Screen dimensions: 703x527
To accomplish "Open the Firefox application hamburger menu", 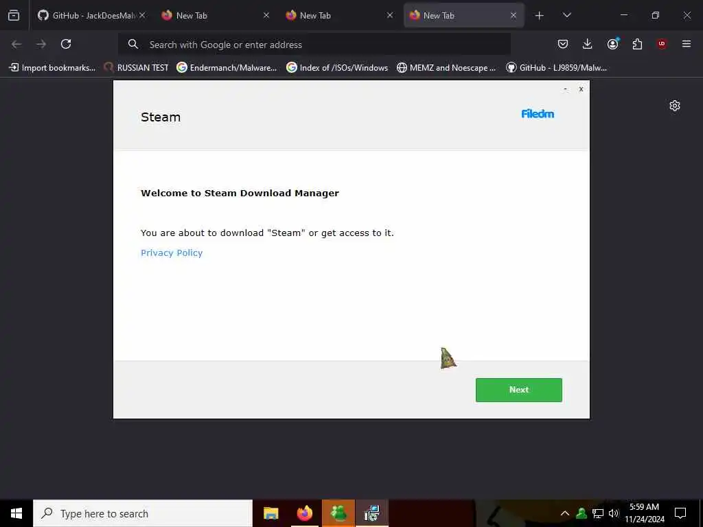I will (x=687, y=44).
